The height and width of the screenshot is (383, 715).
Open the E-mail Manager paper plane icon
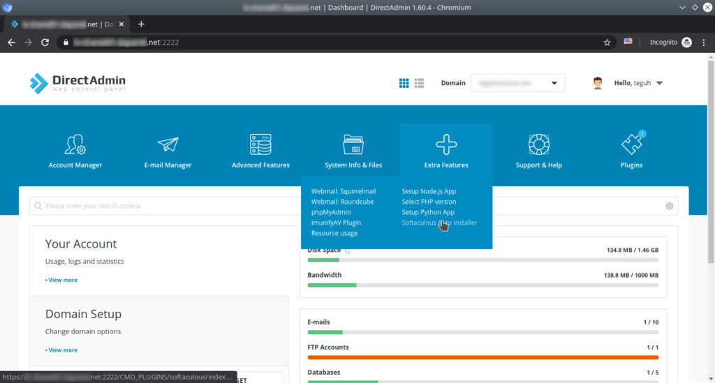coord(168,144)
